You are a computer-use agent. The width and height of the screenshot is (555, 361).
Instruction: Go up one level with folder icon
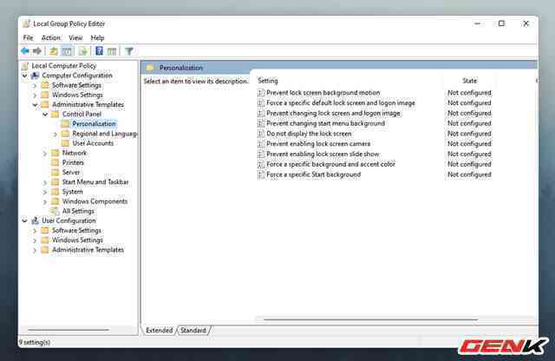coord(54,51)
